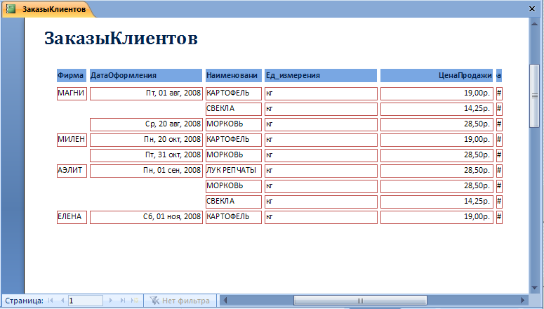
Task: Click the date Ср, 20 авг, 2008
Action: 146,124
